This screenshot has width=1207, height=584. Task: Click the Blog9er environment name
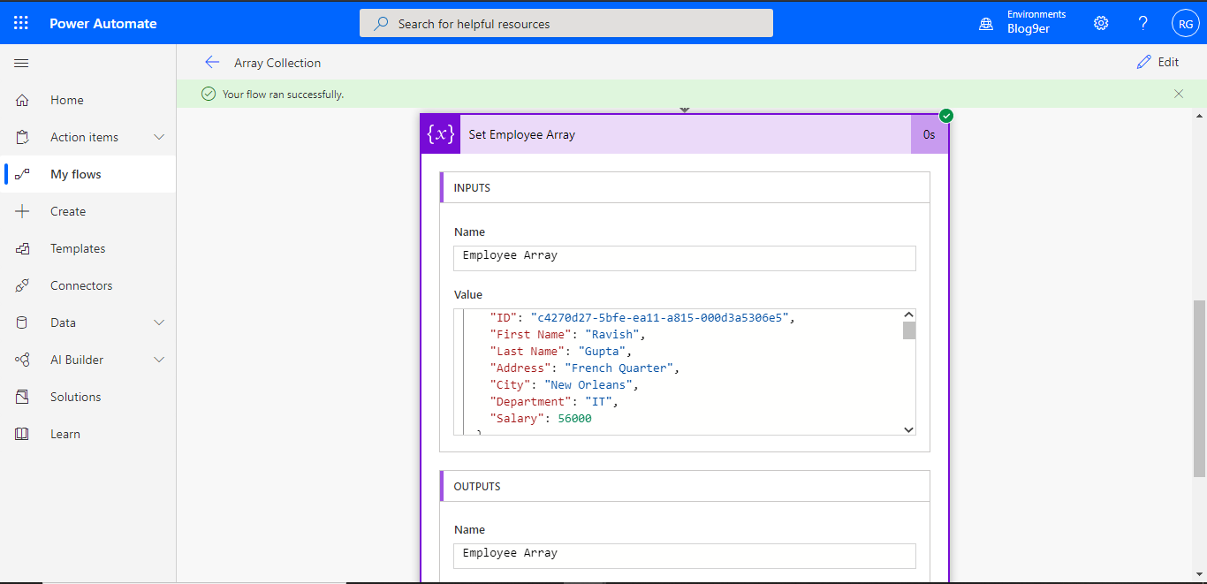(1029, 29)
